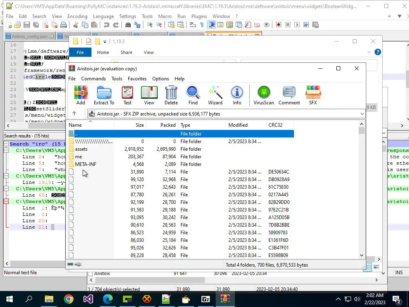
Task: Open the Favorites menu in WinRAR
Action: click(x=137, y=79)
